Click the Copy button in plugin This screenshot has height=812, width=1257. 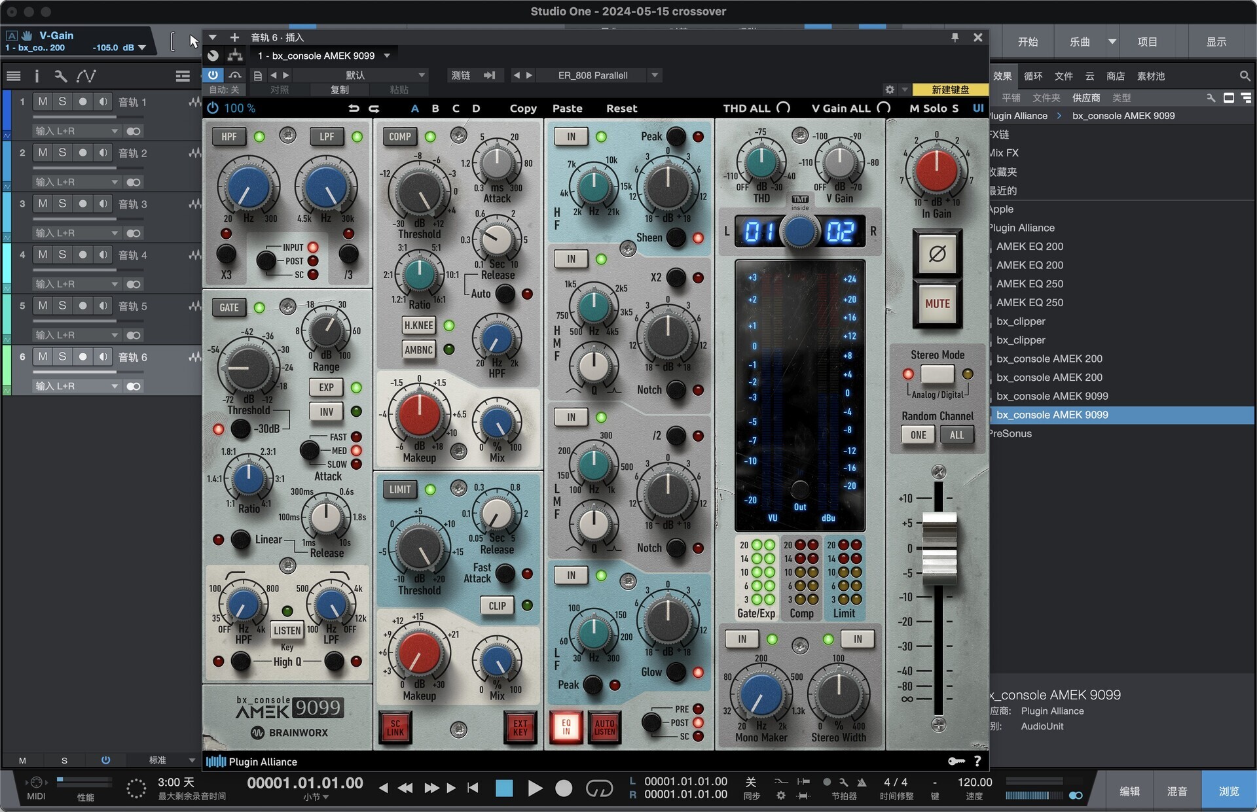tap(523, 108)
